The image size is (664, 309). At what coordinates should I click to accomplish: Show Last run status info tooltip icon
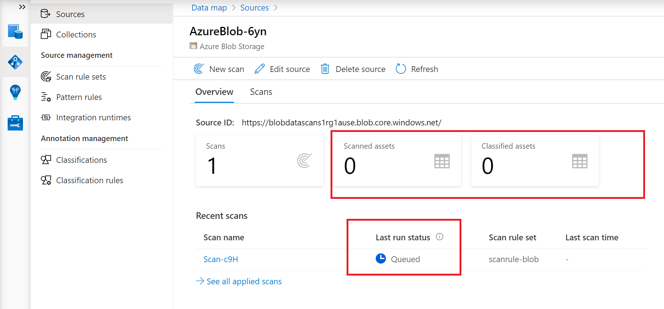(x=440, y=237)
